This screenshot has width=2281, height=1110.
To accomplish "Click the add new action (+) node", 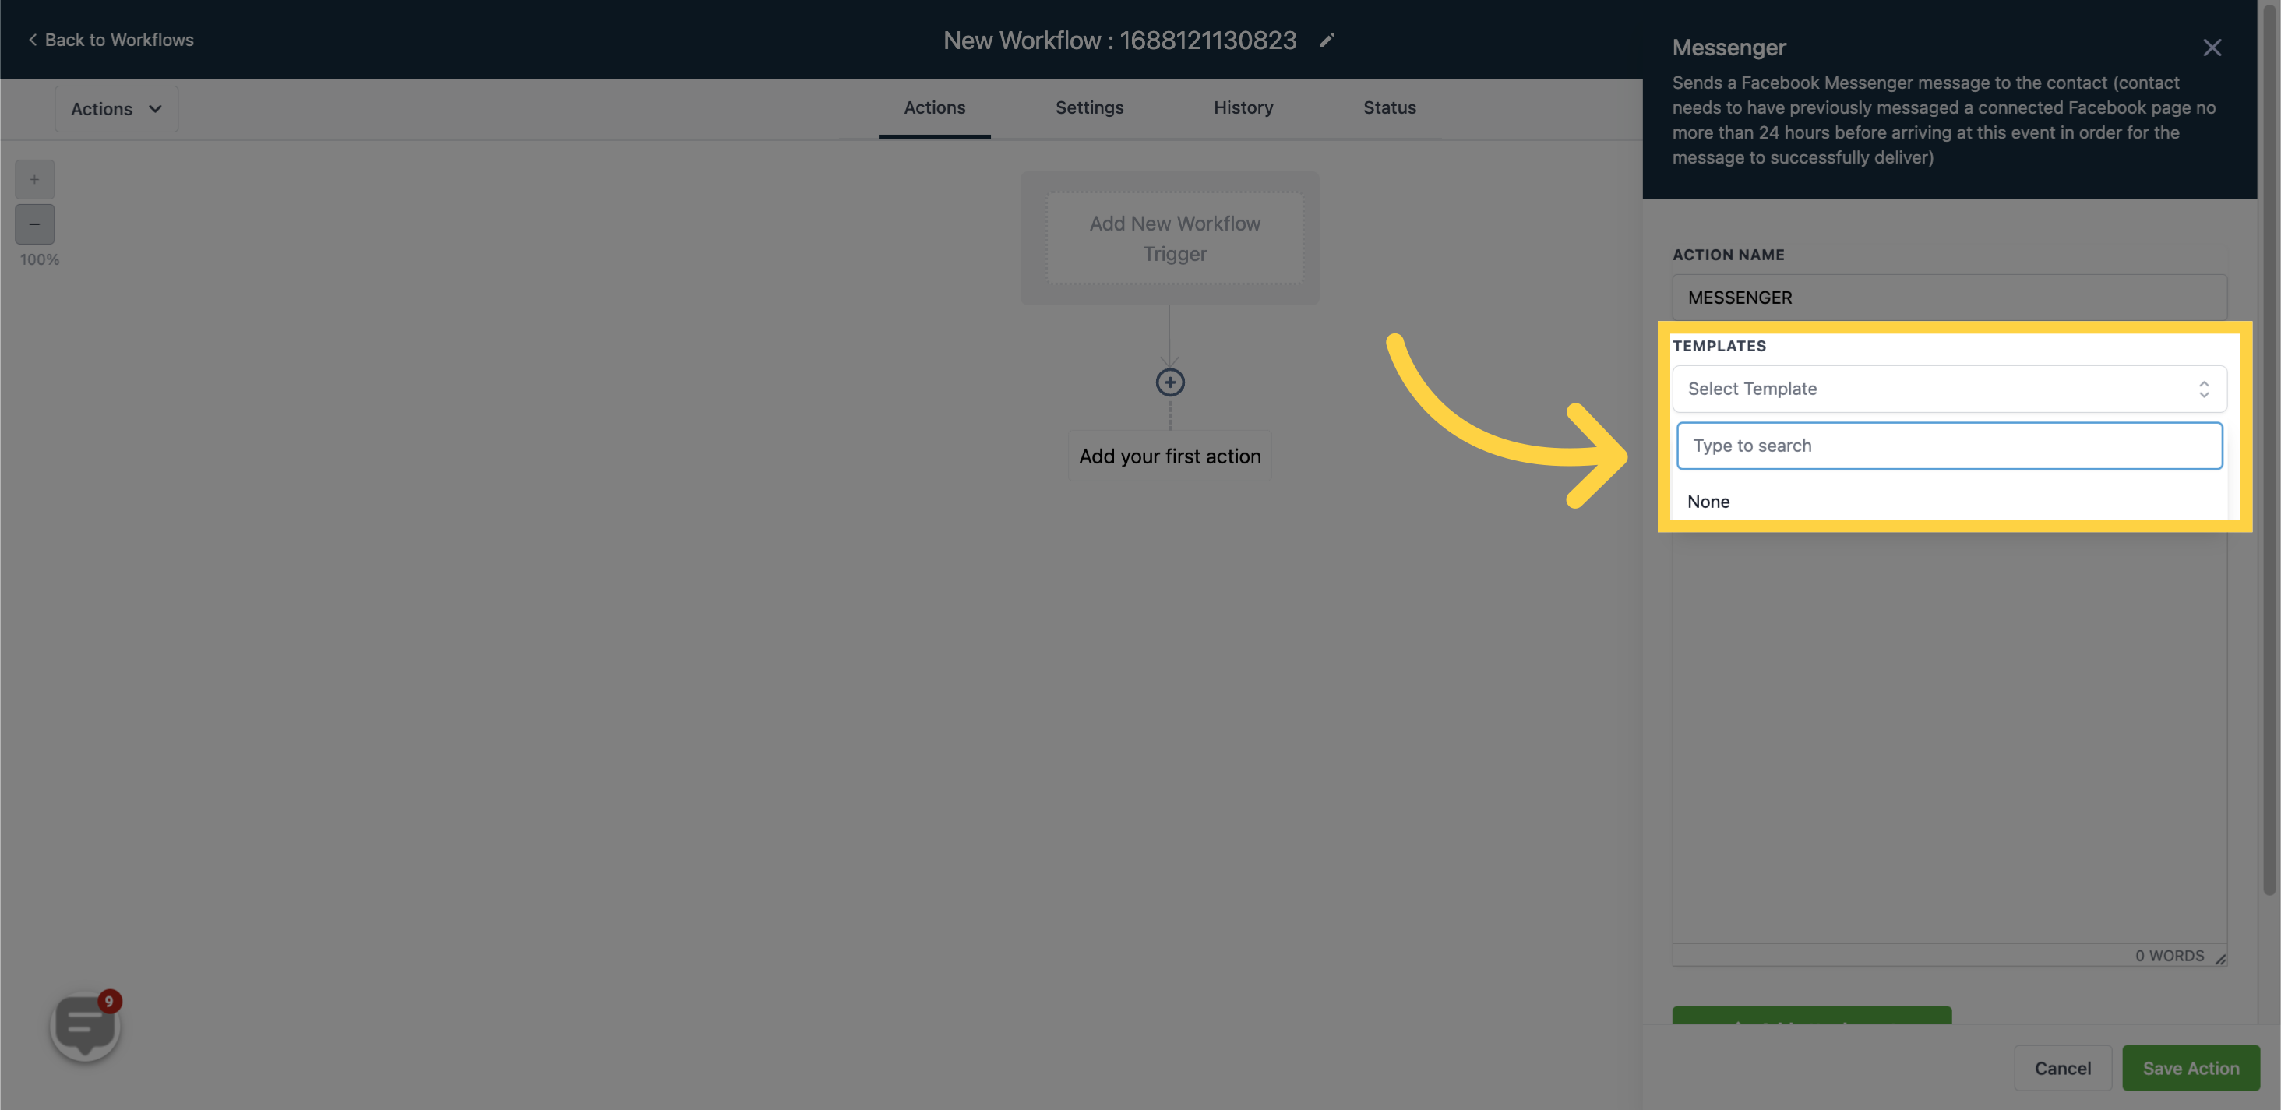I will [x=1169, y=382].
